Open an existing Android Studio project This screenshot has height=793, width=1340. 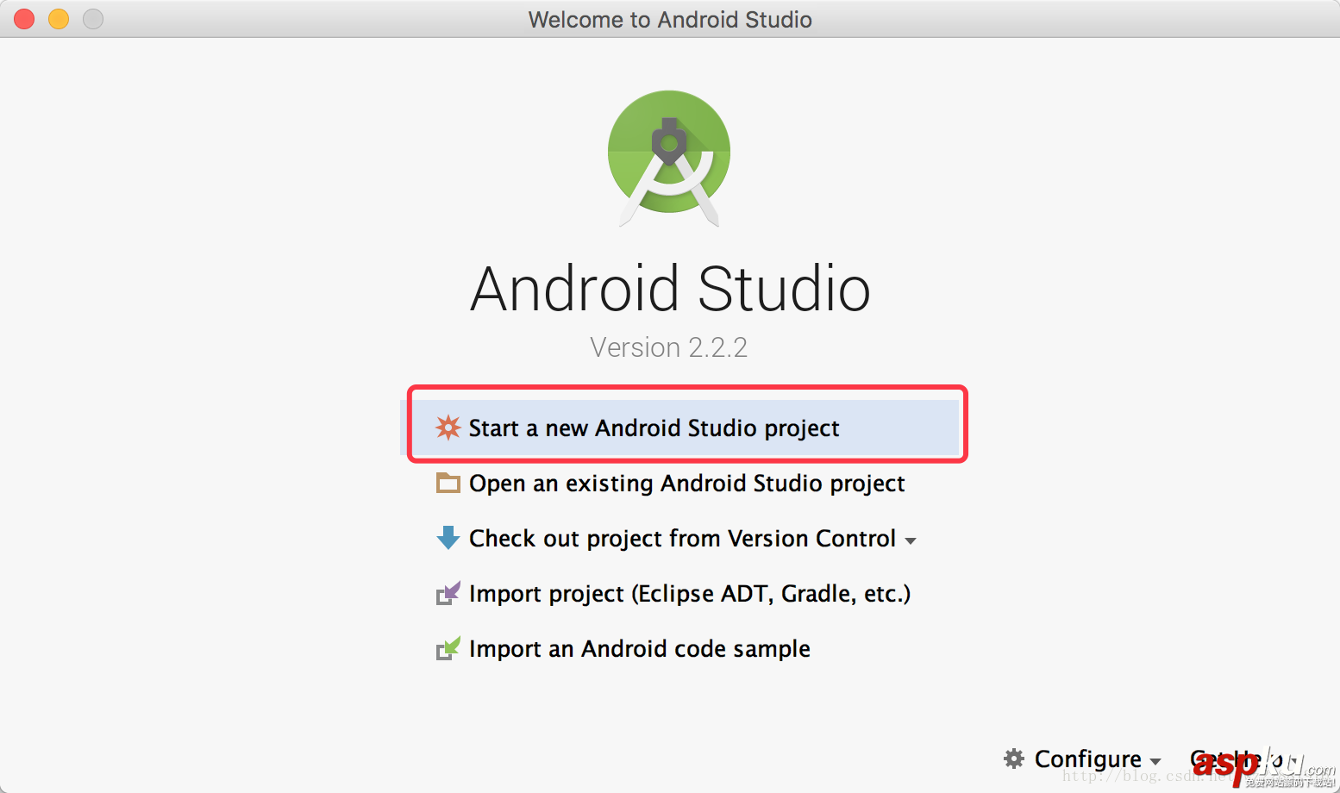point(686,484)
